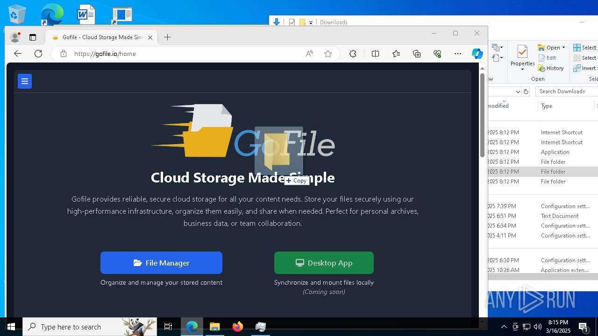Image resolution: width=598 pixels, height=336 pixels.
Task: Expand the Properties dropdown arrow
Action: [522, 70]
